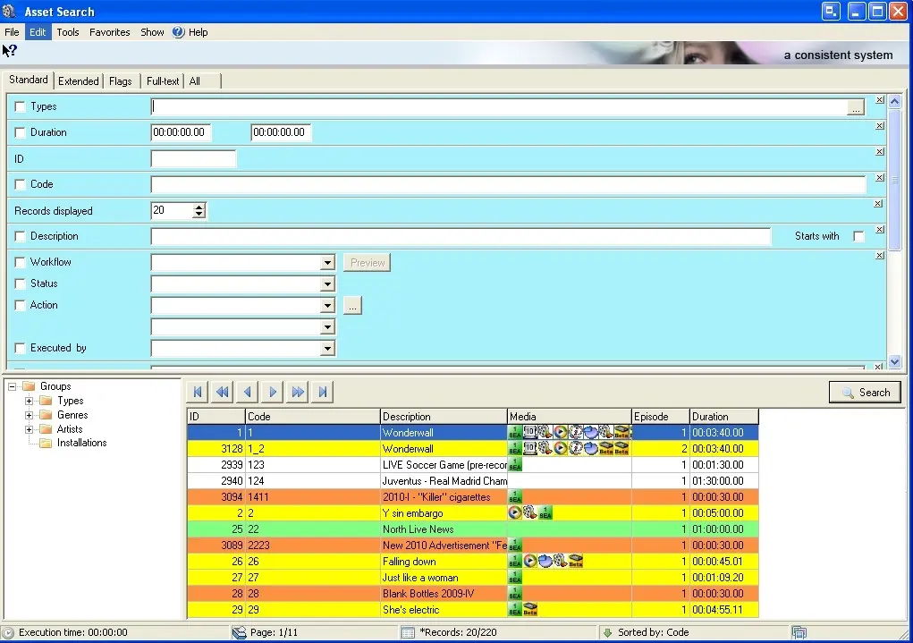
Task: Rewind several pages with double left arrow
Action: click(x=223, y=392)
